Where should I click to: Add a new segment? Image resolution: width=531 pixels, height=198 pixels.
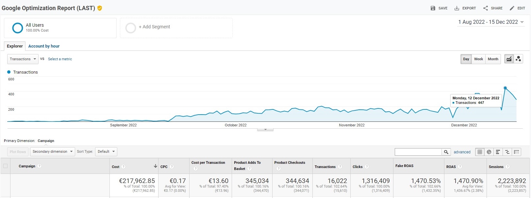click(176, 28)
